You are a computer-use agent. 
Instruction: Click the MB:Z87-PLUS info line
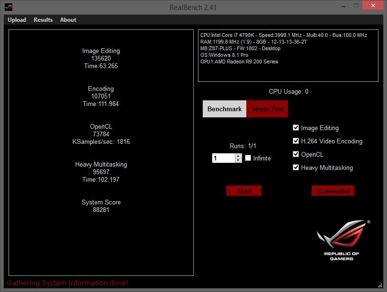(240, 48)
